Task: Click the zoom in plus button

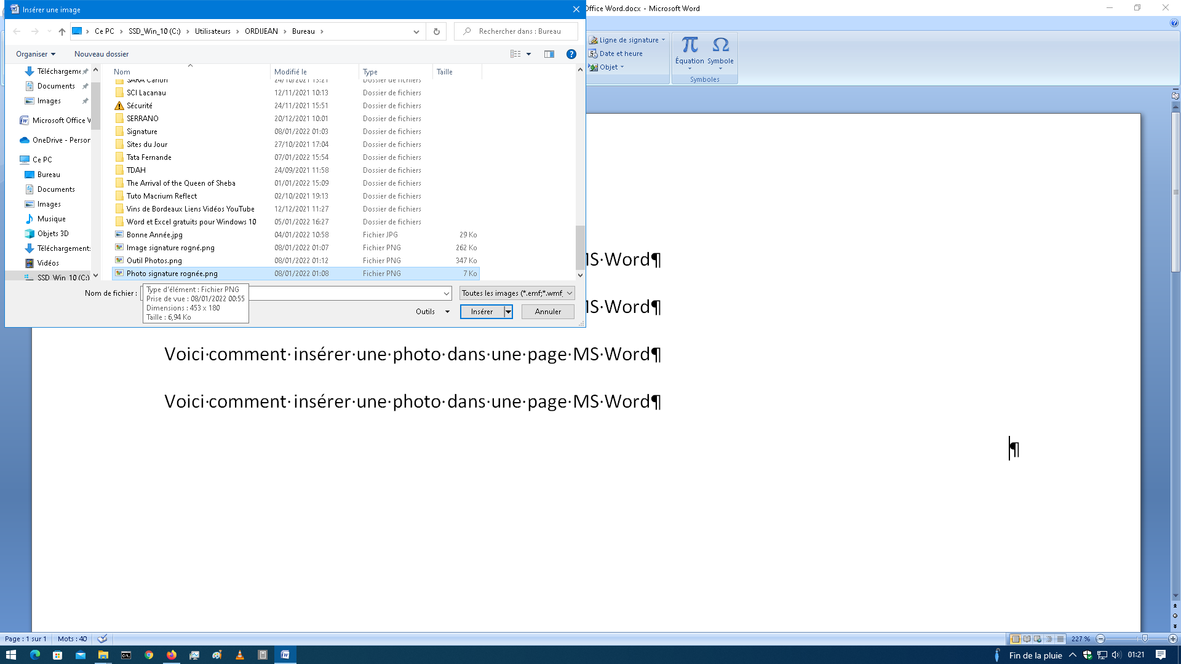Action: pyautogui.click(x=1172, y=639)
